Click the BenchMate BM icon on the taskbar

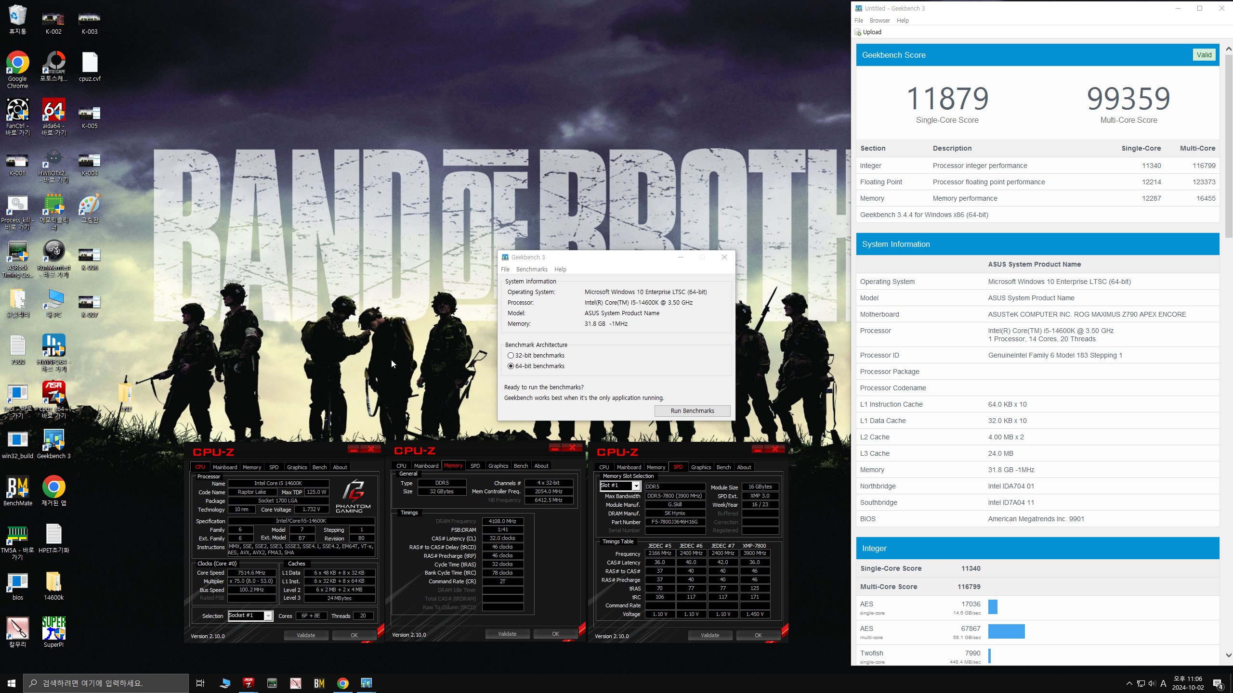[319, 683]
